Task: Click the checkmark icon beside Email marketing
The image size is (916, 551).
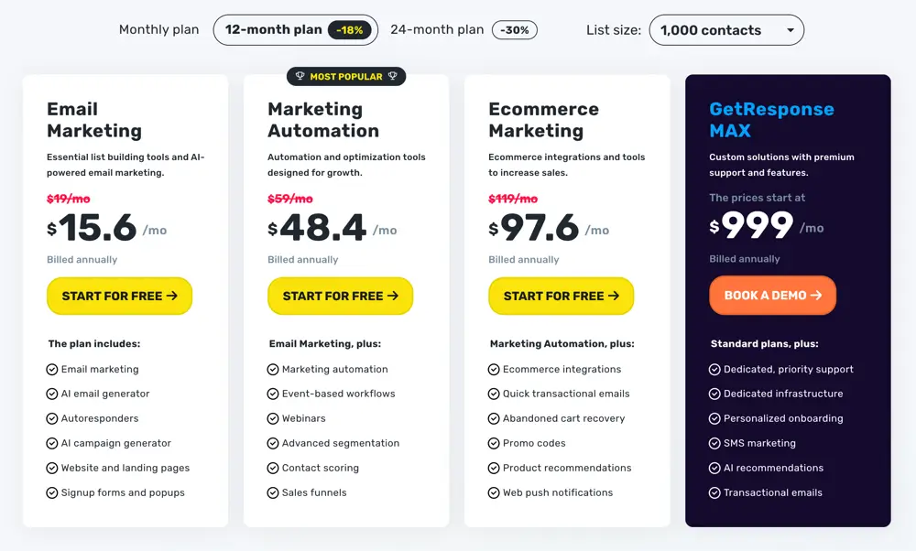Action: coord(51,370)
